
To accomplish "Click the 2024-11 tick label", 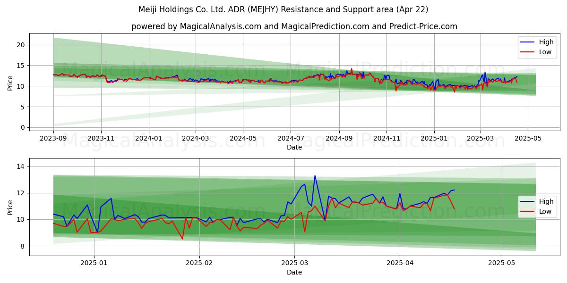I will [x=386, y=138].
